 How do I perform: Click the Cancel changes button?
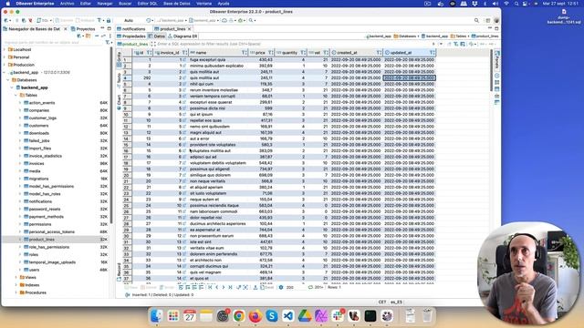149,288
